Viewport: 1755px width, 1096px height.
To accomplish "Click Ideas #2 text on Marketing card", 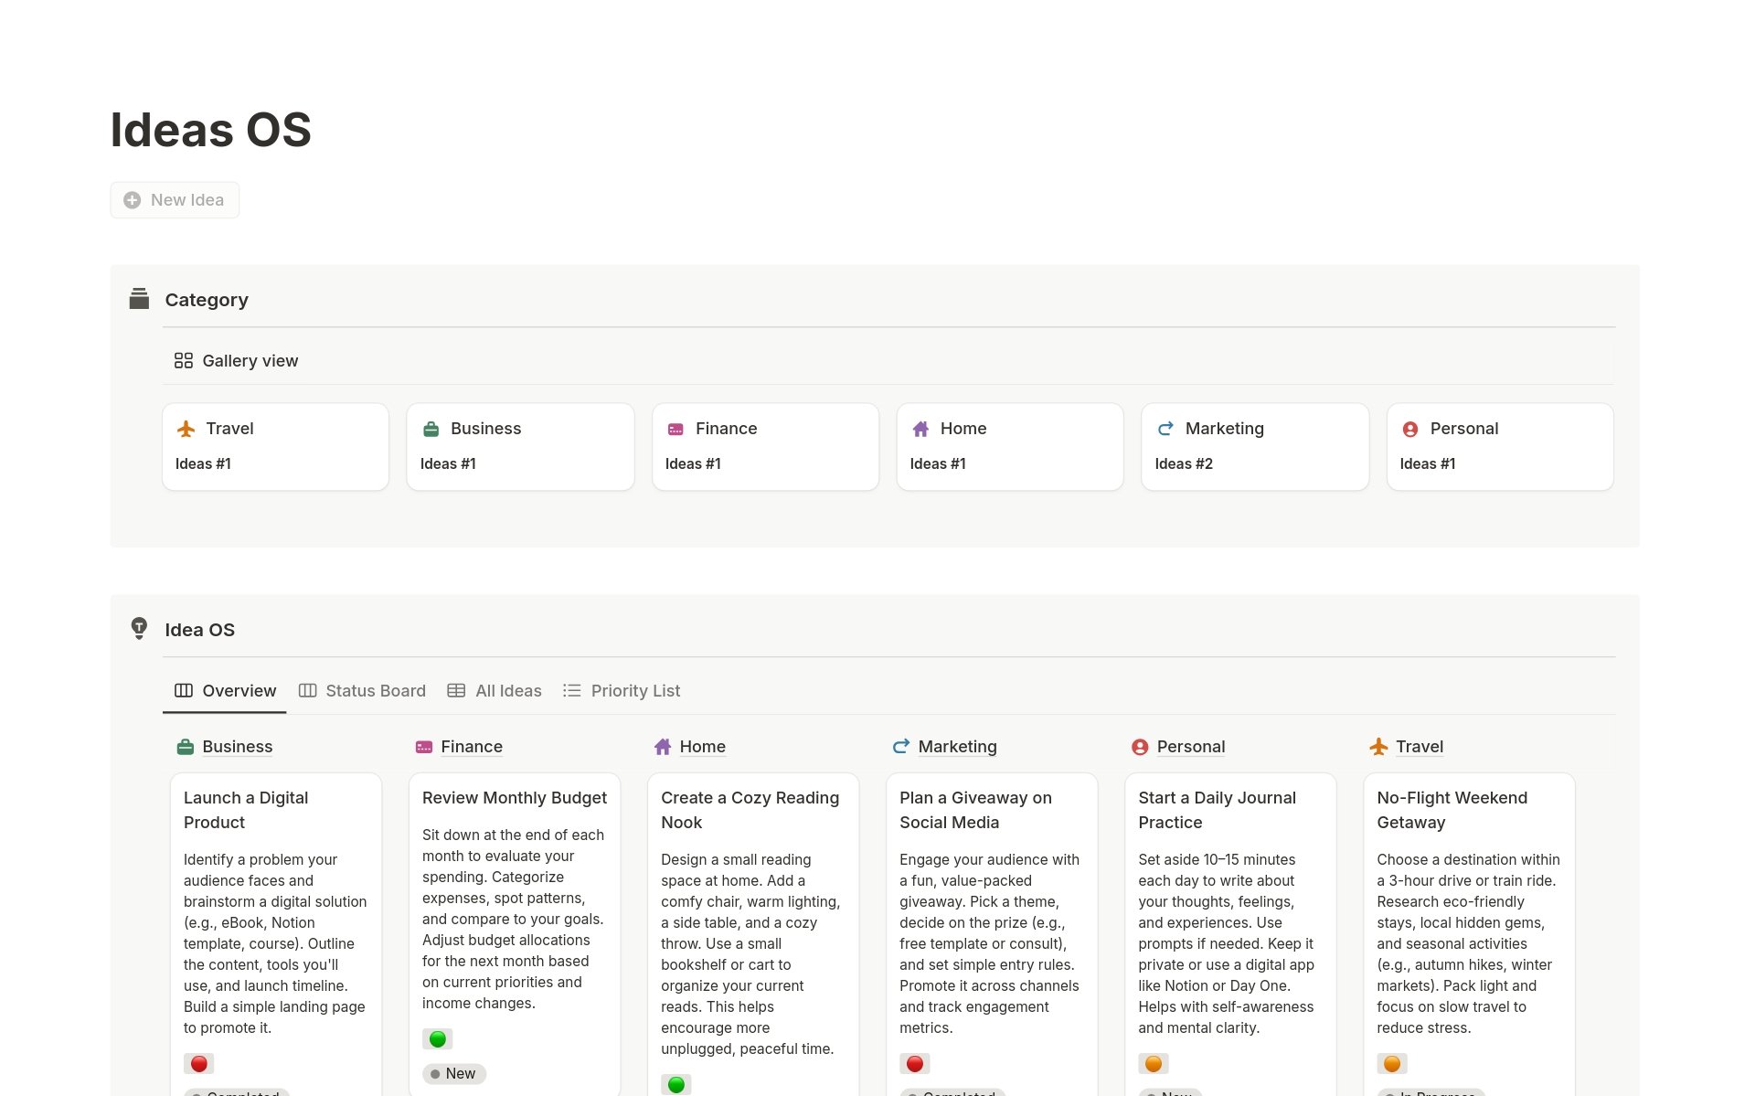I will 1184,464.
